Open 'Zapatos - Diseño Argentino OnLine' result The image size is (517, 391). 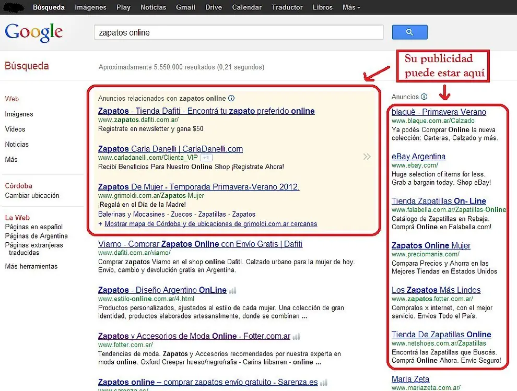(162, 290)
